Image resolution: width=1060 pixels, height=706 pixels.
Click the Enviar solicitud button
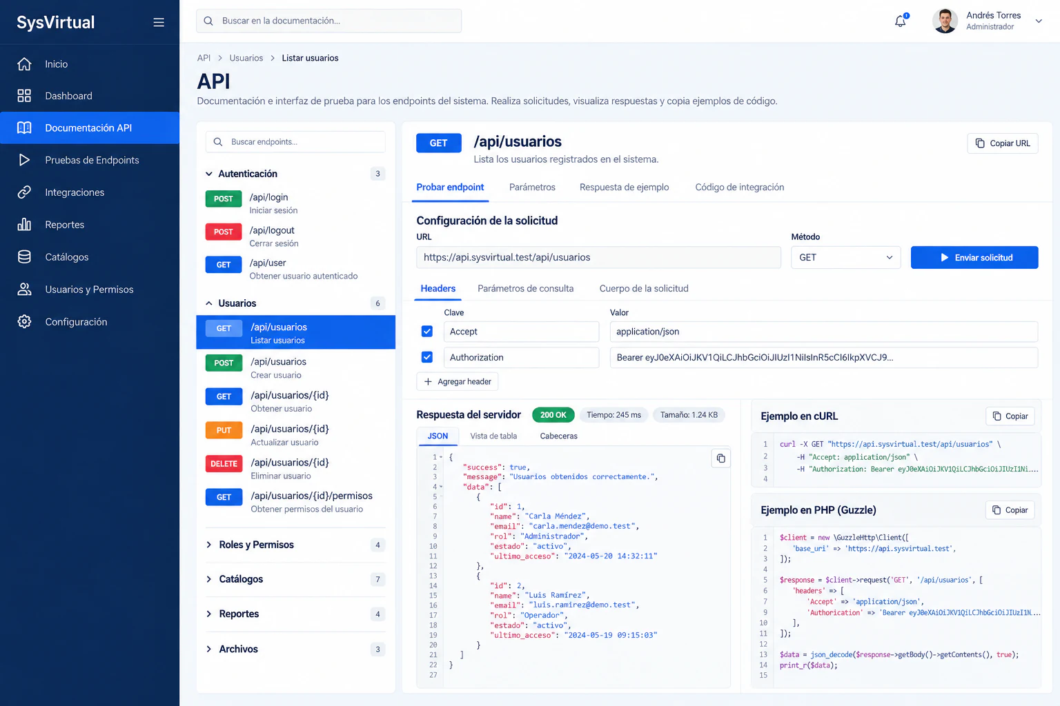974,257
